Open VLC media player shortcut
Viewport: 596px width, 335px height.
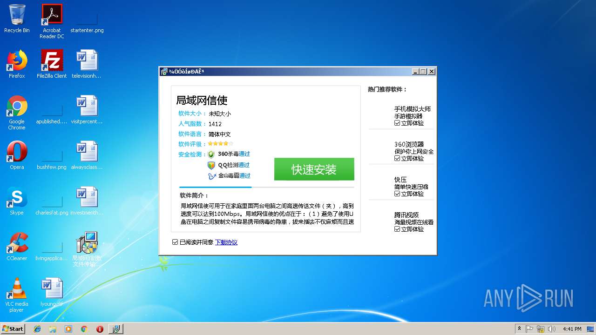[x=17, y=295]
